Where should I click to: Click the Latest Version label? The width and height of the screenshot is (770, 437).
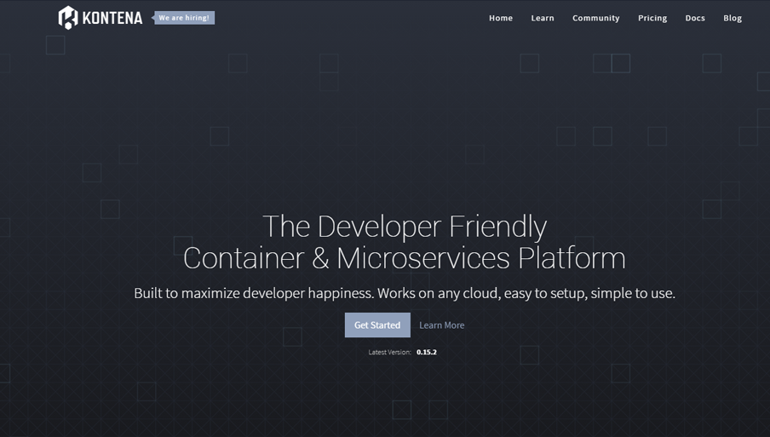pos(389,352)
